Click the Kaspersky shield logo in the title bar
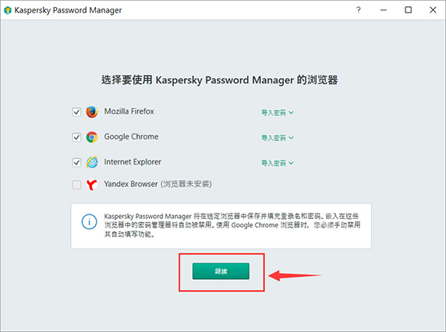Viewport: 446px width, 332px height. click(x=8, y=10)
